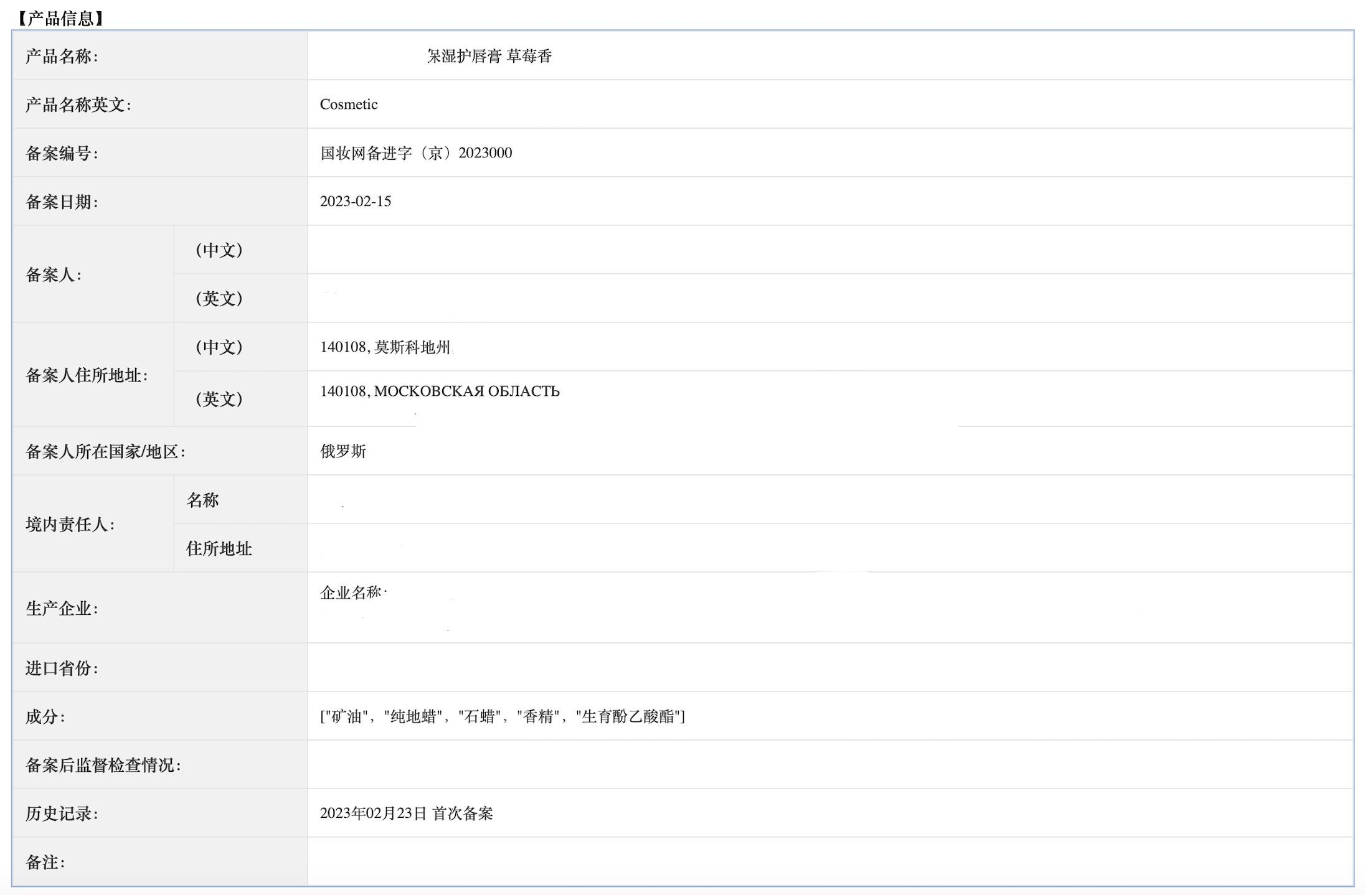Select the 产品名称英文 label
This screenshot has height=895, width=1365.
click(x=78, y=105)
